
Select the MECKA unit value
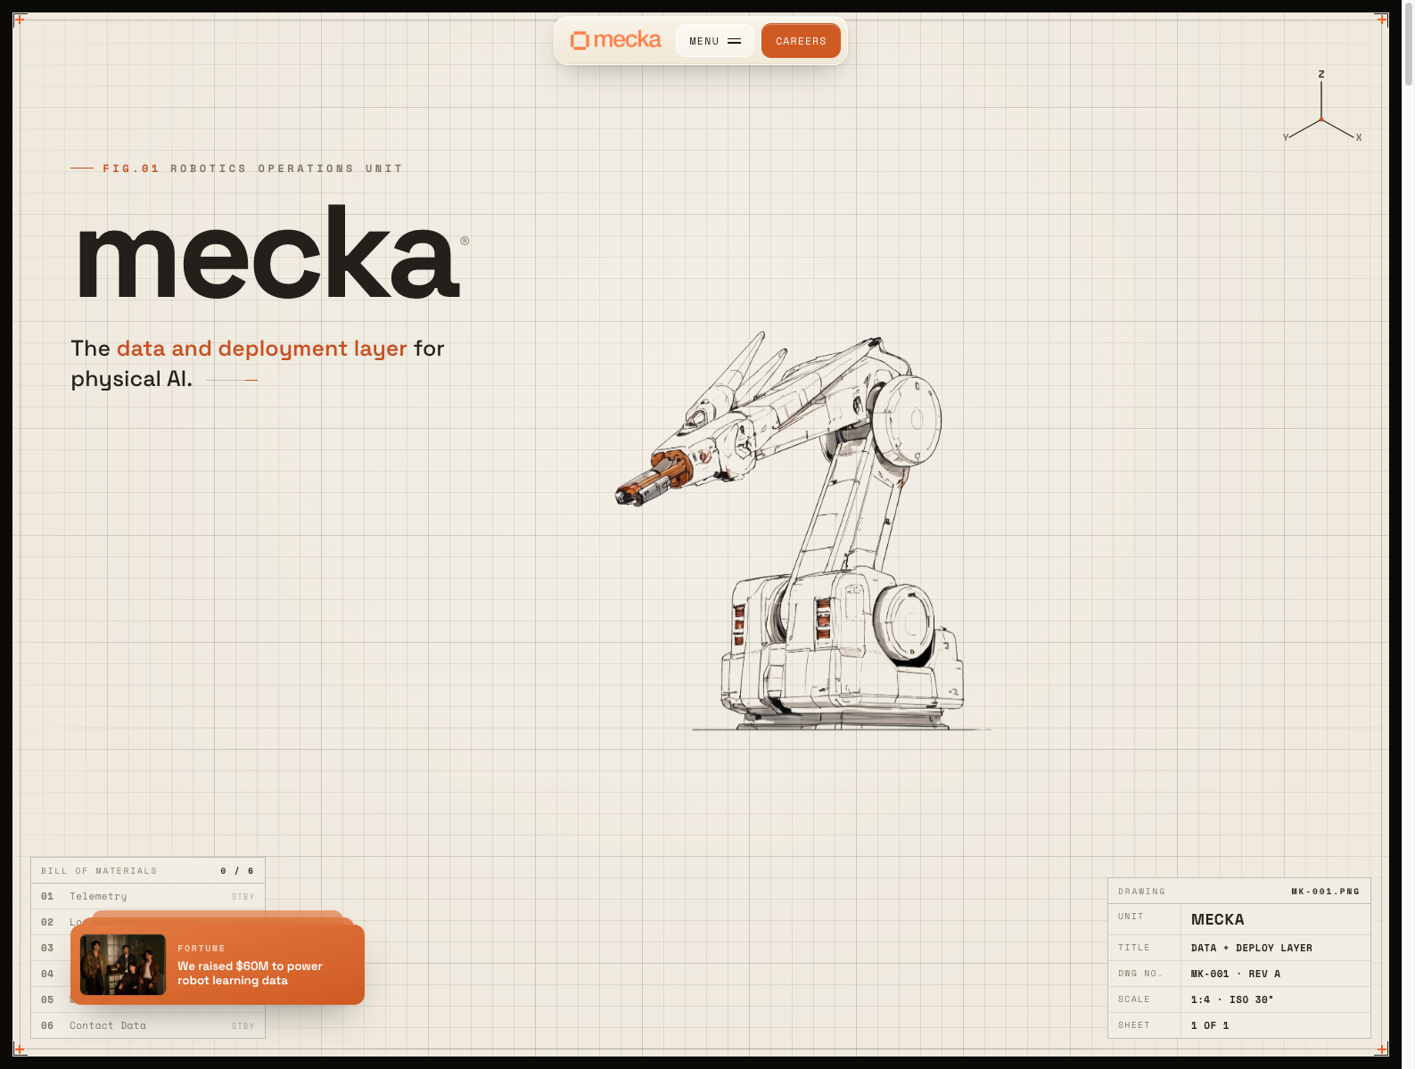(x=1217, y=919)
